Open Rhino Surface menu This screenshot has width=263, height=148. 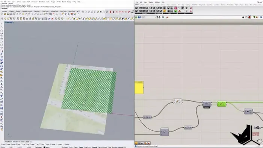point(19,2)
